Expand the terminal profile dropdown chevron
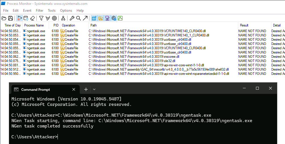Viewport: 285px width, 144px height. (94, 89)
